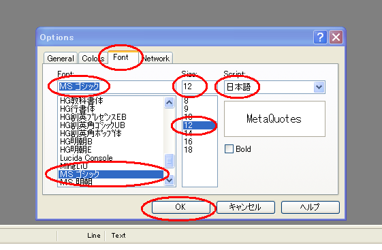Viewport: 382px width, 250px height.
Task: Select the Font tab
Action: point(123,57)
